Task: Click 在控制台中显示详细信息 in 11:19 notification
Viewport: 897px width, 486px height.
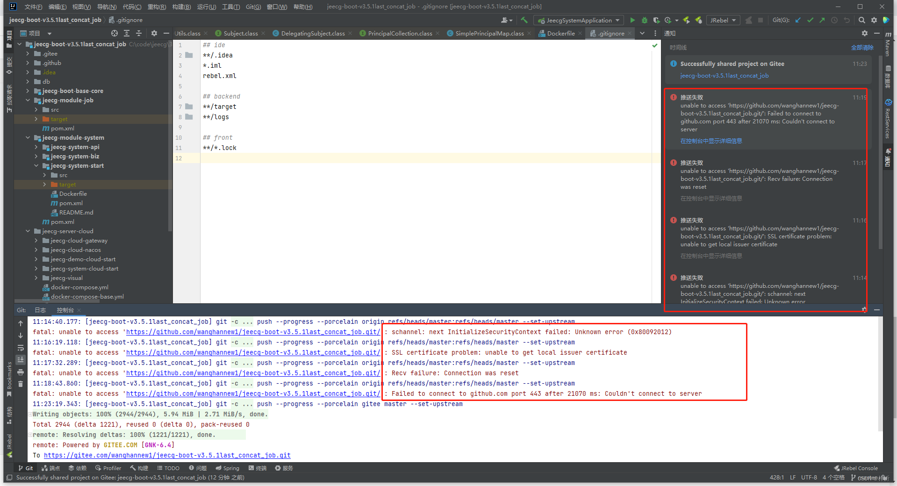Action: coord(711,141)
